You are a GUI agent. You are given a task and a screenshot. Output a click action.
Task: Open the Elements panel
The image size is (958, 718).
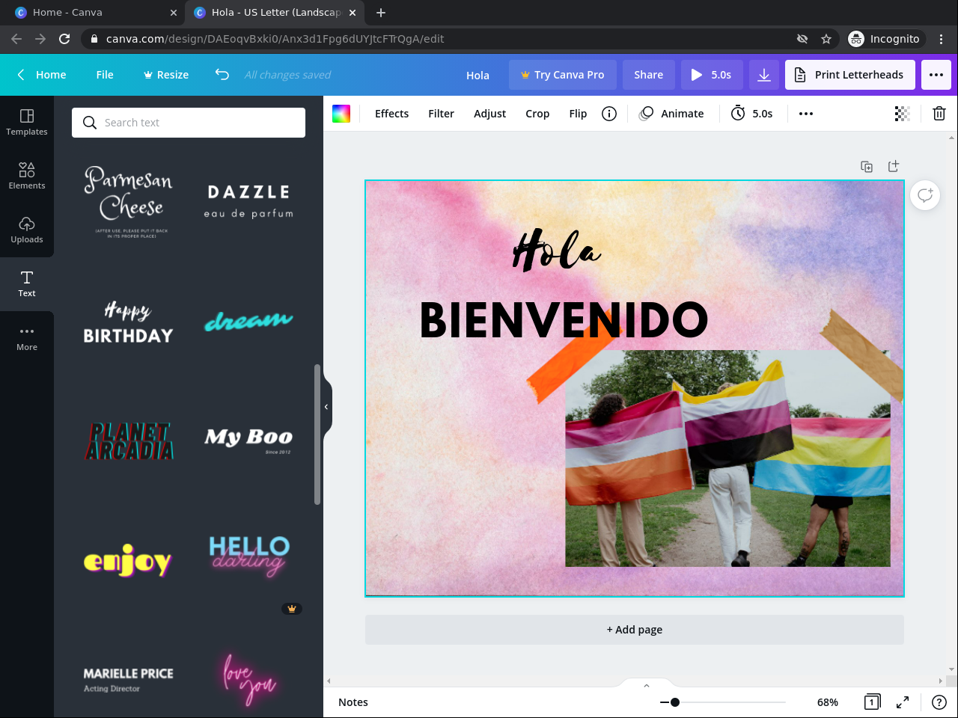(x=27, y=177)
